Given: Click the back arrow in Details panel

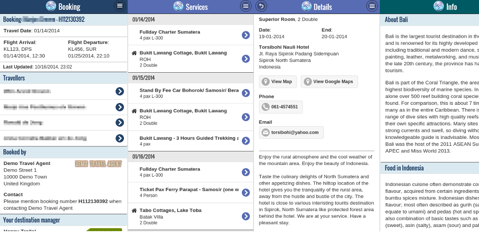Looking at the screenshot, I should coord(262,6).
